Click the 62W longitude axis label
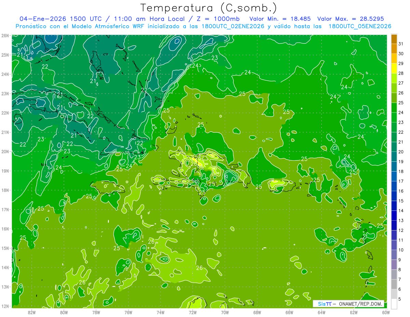The height and width of the screenshot is (317, 410). point(354,313)
